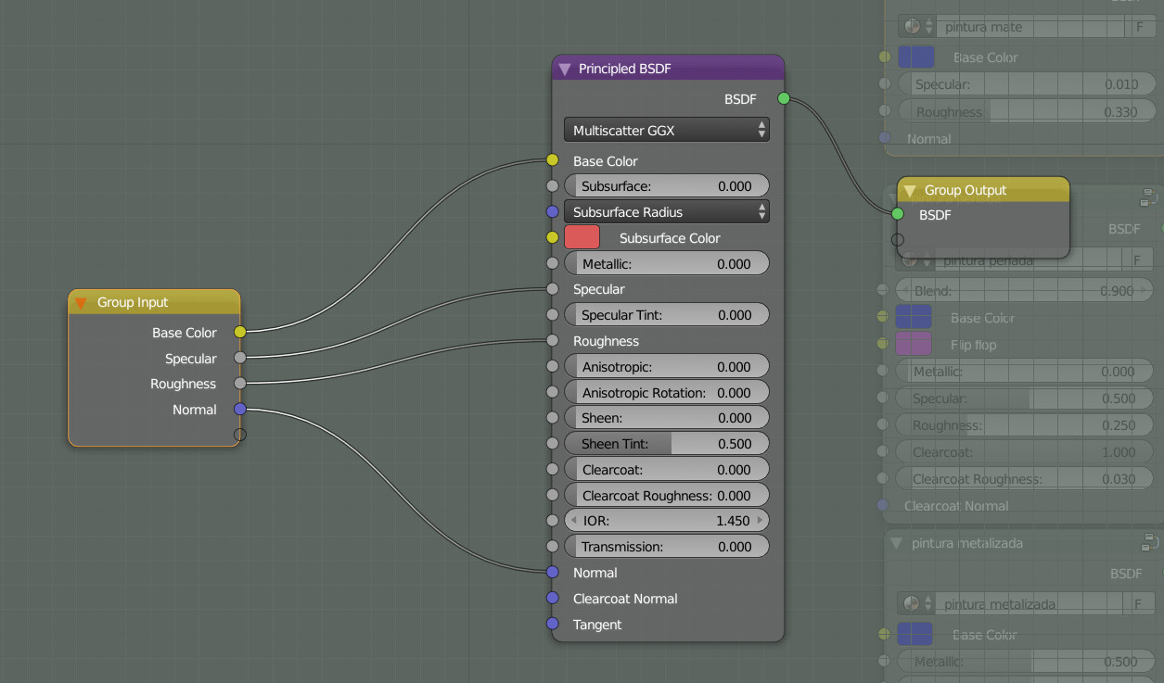Click the Specular Tint slider
Image resolution: width=1164 pixels, height=683 pixels.
tap(667, 315)
